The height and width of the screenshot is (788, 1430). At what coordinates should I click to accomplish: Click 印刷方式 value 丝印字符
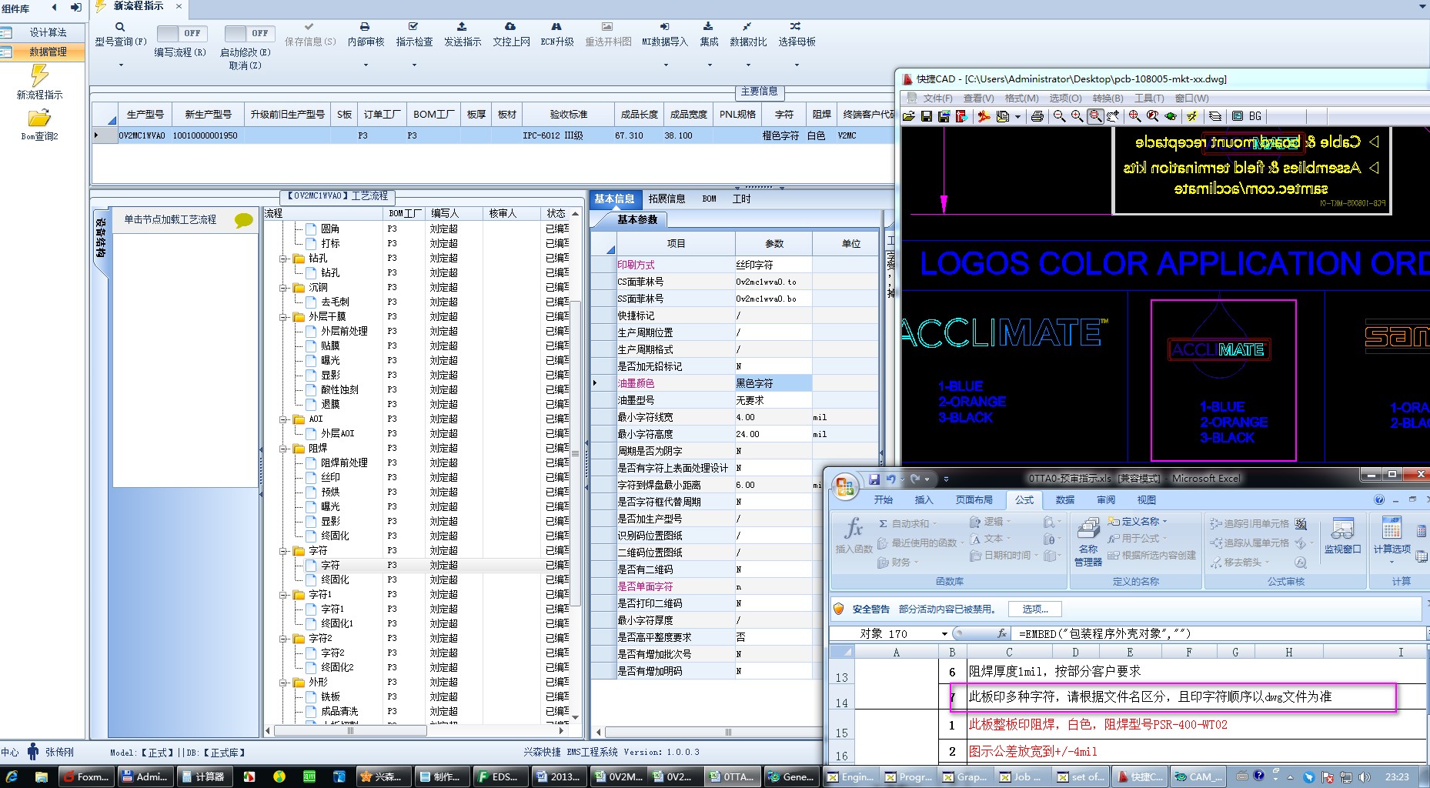[773, 265]
